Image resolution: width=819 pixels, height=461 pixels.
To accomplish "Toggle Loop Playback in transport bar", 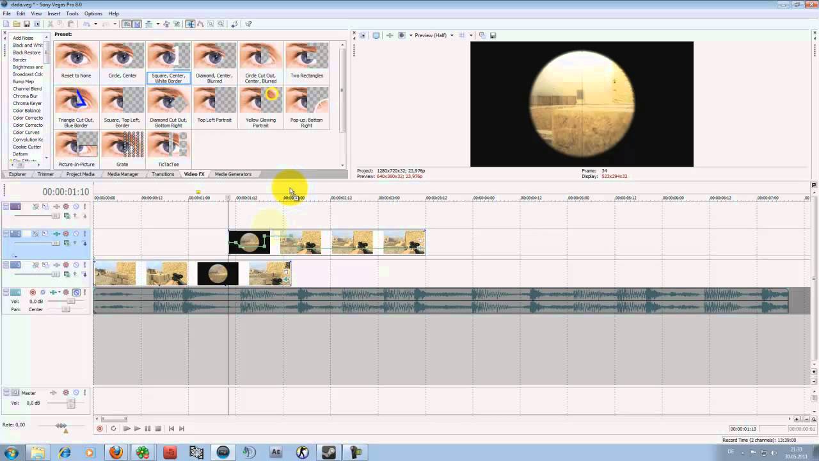I will click(113, 428).
